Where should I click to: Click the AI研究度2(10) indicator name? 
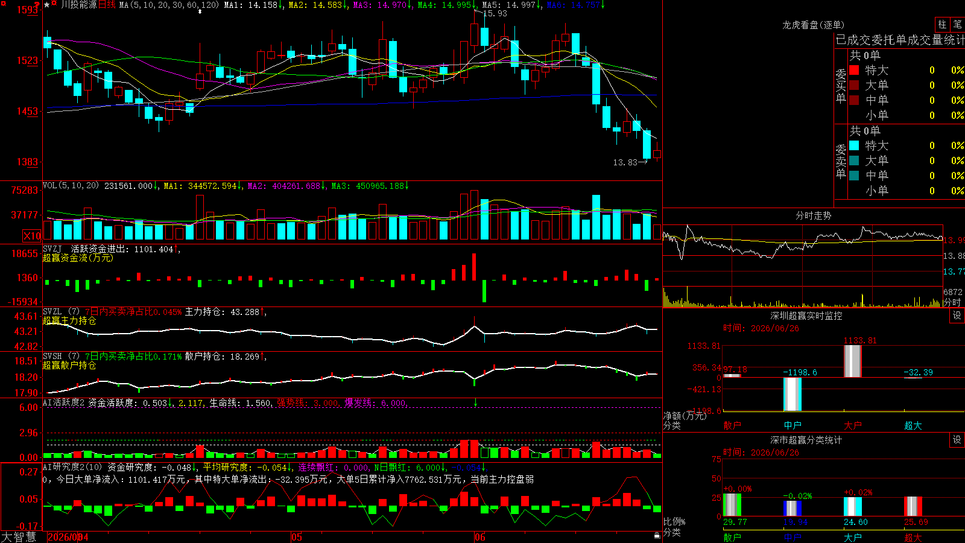pos(72,467)
